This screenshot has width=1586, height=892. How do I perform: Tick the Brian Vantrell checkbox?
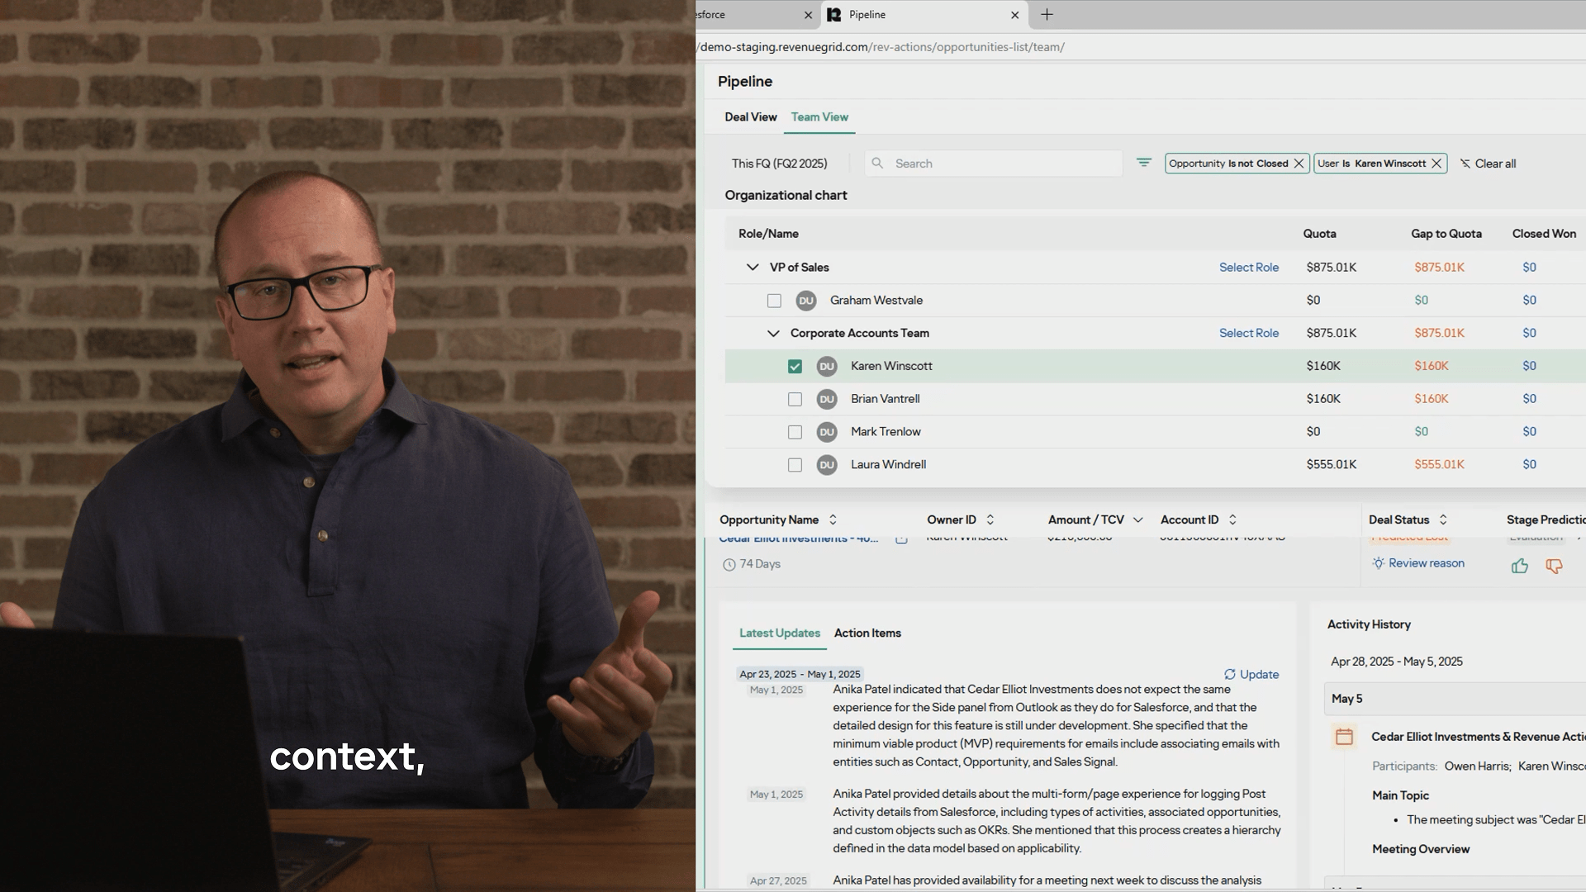(795, 399)
